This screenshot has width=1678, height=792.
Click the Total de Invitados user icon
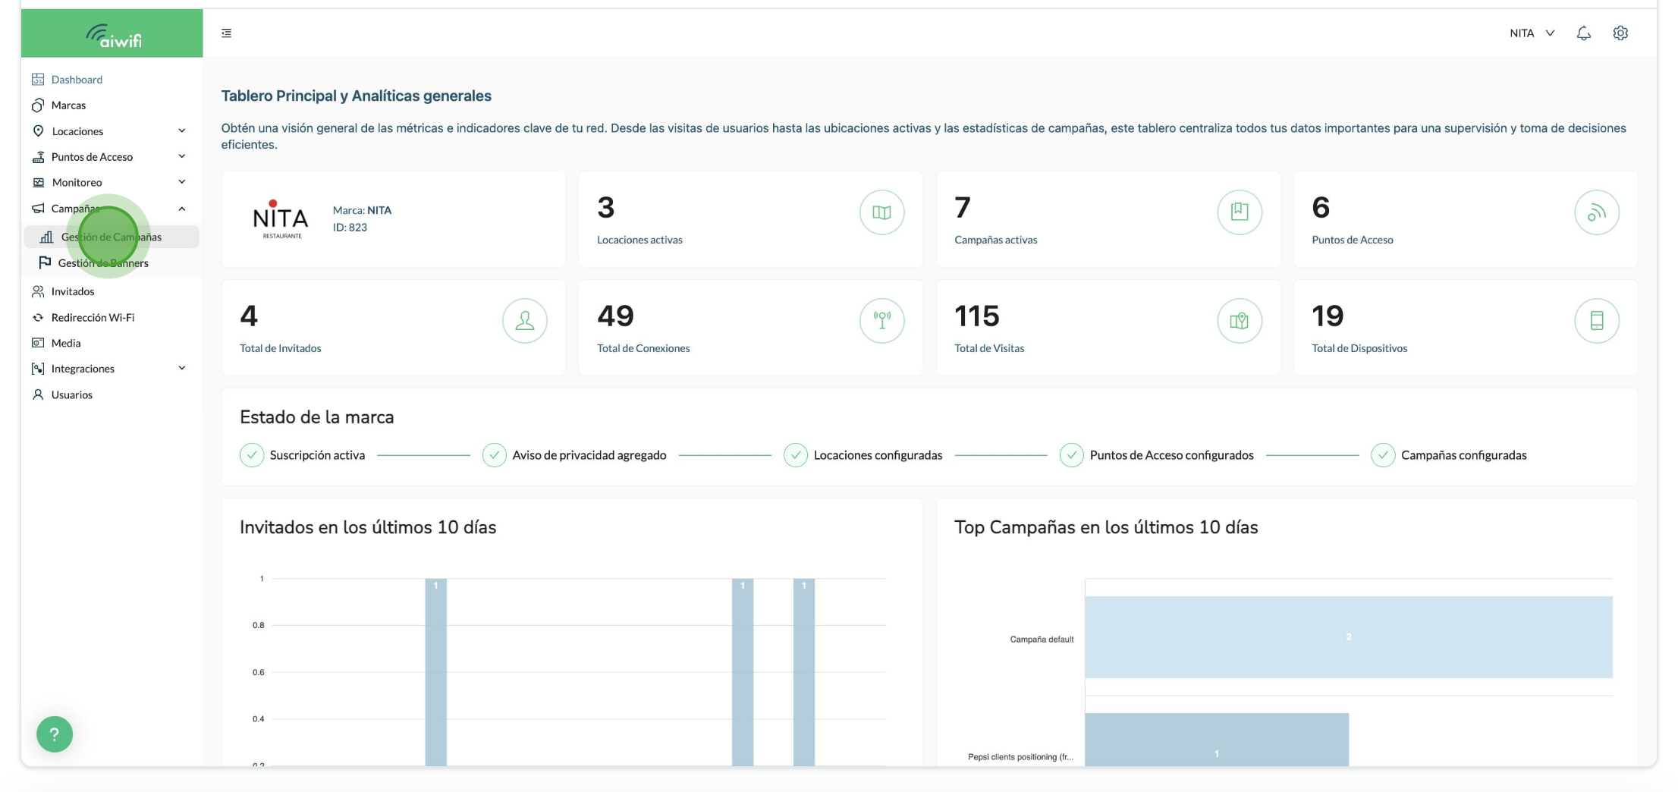(x=525, y=321)
